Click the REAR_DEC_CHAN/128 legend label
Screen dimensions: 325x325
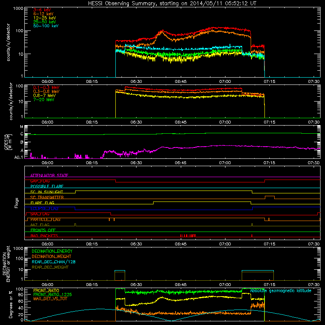[54, 262]
